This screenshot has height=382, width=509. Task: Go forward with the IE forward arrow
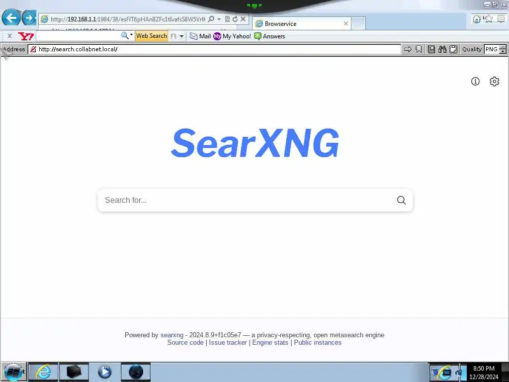point(29,17)
